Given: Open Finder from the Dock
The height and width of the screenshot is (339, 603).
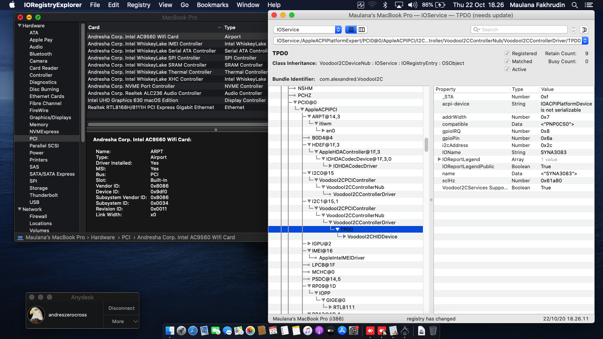Looking at the screenshot, I should pyautogui.click(x=170, y=330).
